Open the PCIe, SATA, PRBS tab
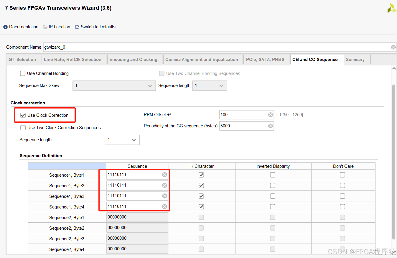This screenshot has width=397, height=258. [x=265, y=60]
